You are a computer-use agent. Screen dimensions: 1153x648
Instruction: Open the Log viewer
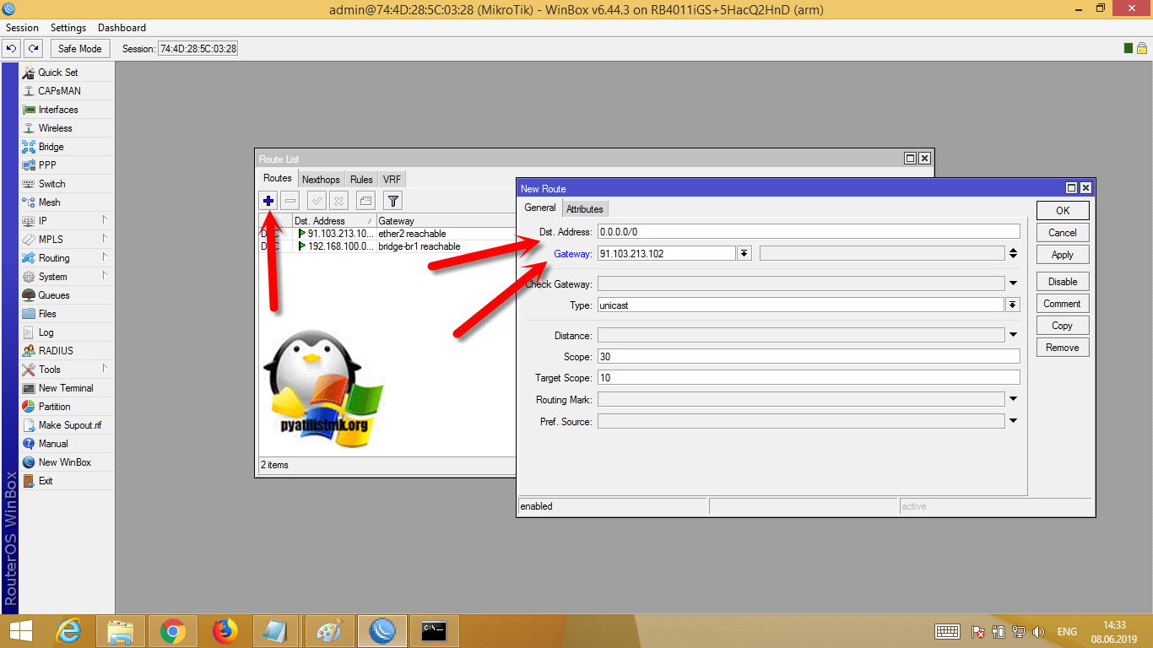point(67,332)
